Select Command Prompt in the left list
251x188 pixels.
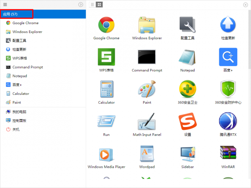click(43, 67)
